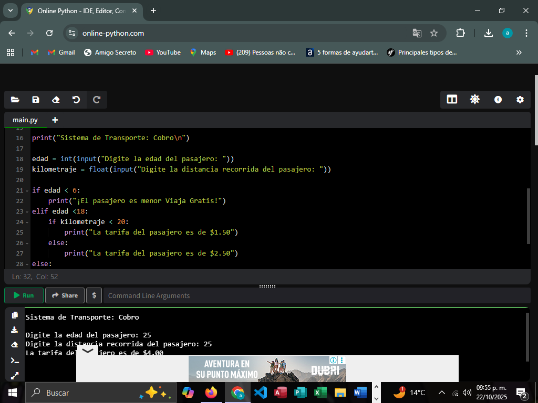Image resolution: width=538 pixels, height=403 pixels.
Task: Clear the editor with the eraser icon
Action: point(56,100)
